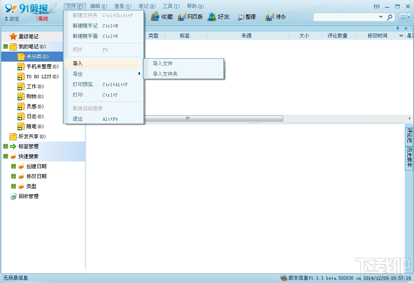Click the 好友 friends icon
Viewport: 414px width, 283px height.
click(212, 17)
